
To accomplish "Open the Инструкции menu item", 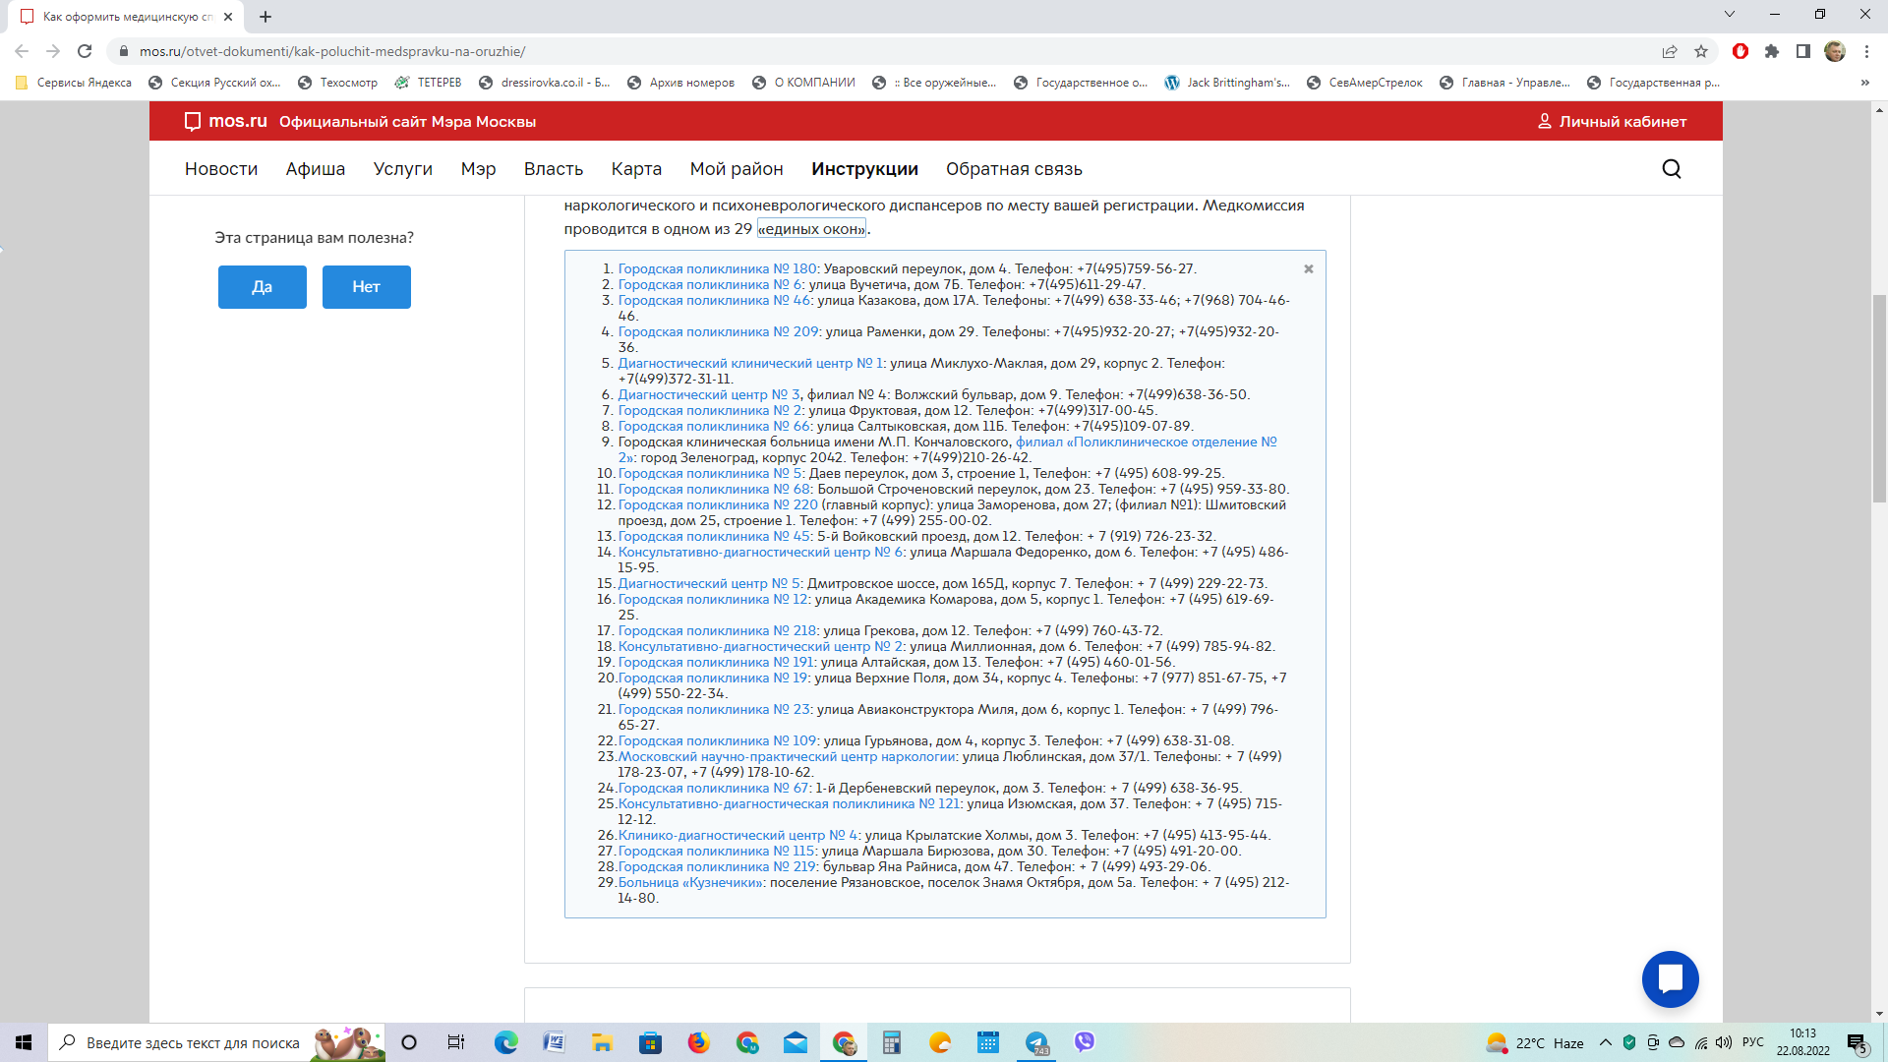I will tap(864, 169).
